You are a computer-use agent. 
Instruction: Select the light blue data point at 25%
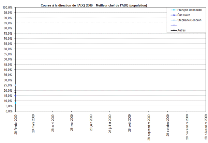click(x=15, y=85)
